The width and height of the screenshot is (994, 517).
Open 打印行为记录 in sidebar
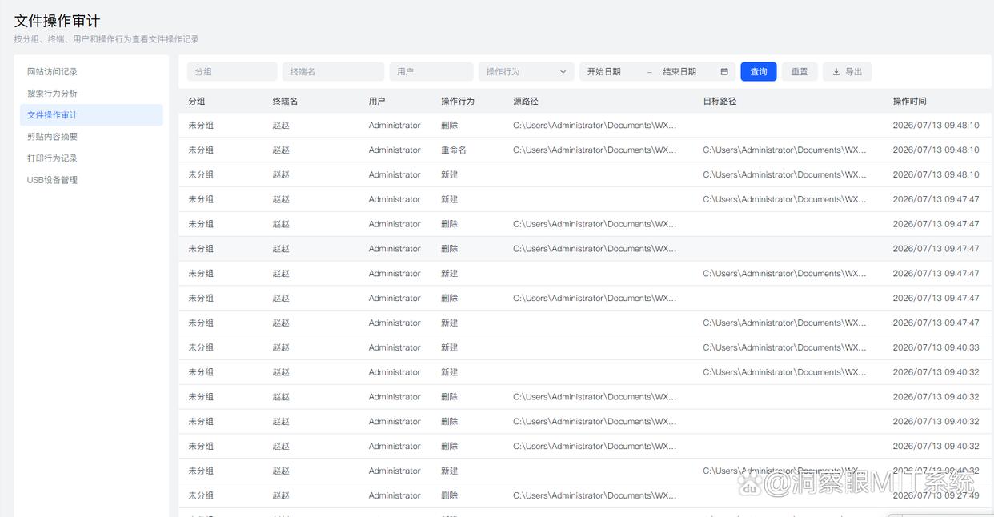[52, 158]
